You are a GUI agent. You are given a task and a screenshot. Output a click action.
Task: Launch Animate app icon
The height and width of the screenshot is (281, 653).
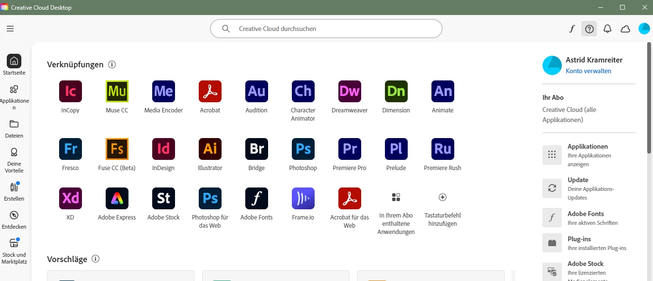point(443,91)
